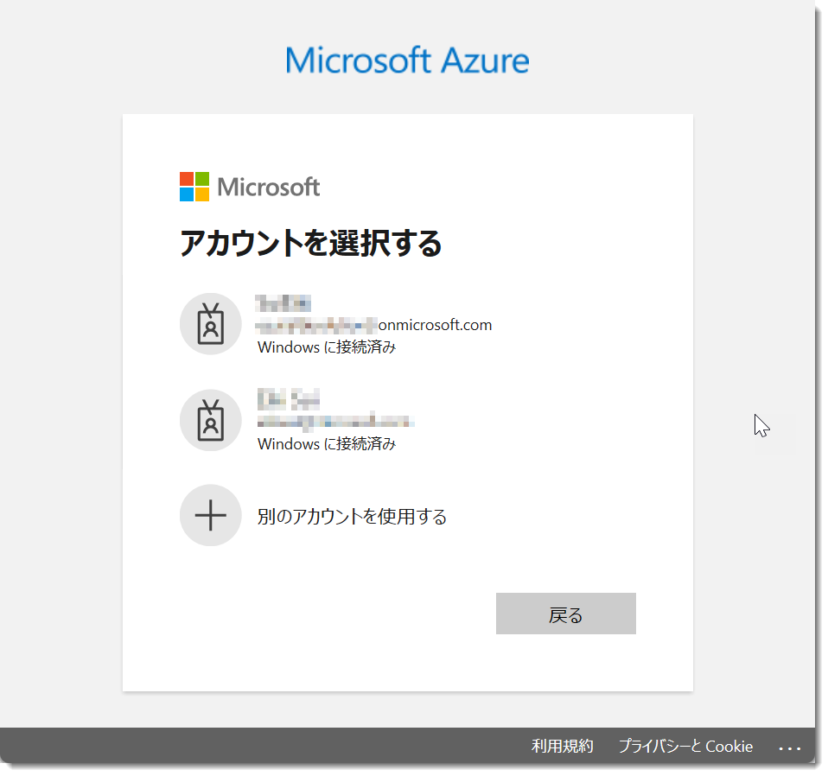Click the Microsoft Azure header logo
This screenshot has width=828, height=776.
407,60
